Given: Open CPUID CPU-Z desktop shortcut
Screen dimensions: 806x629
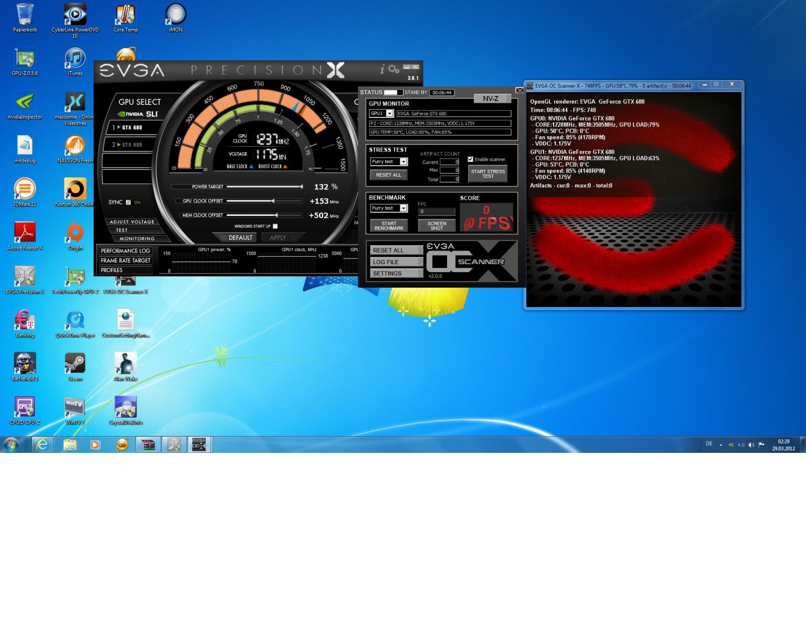Looking at the screenshot, I should [25, 411].
